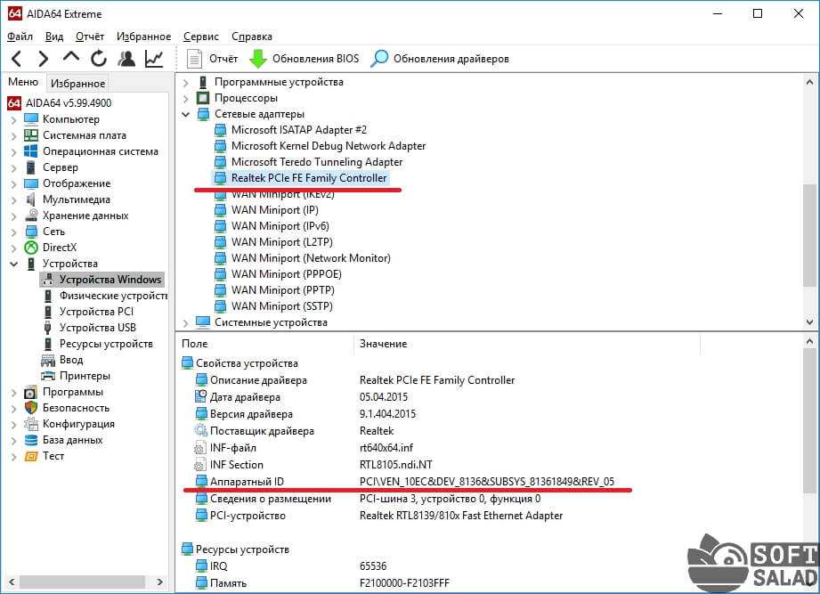The height and width of the screenshot is (594, 820).
Task: Open the Отчёт report button
Action: click(x=212, y=59)
